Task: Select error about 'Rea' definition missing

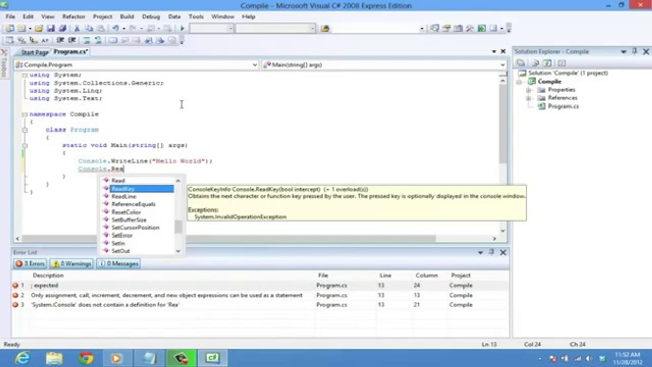Action: (260, 305)
